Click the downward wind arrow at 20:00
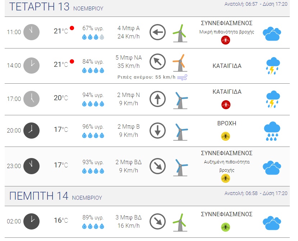Image resolution: width=298 pixels, height=241 pixels. (x=157, y=130)
